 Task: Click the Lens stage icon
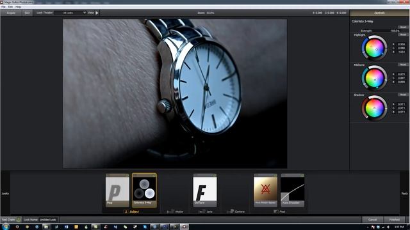coord(202,211)
